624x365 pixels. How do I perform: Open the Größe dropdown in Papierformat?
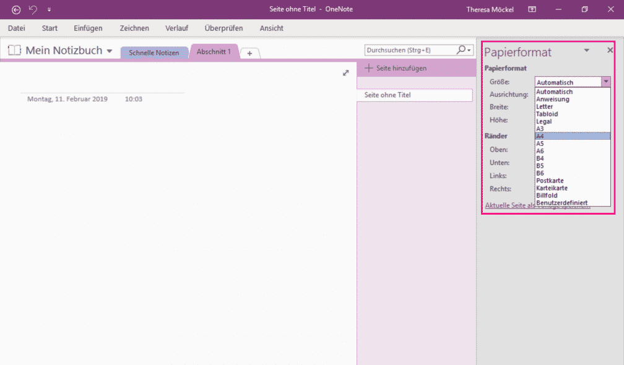click(606, 81)
